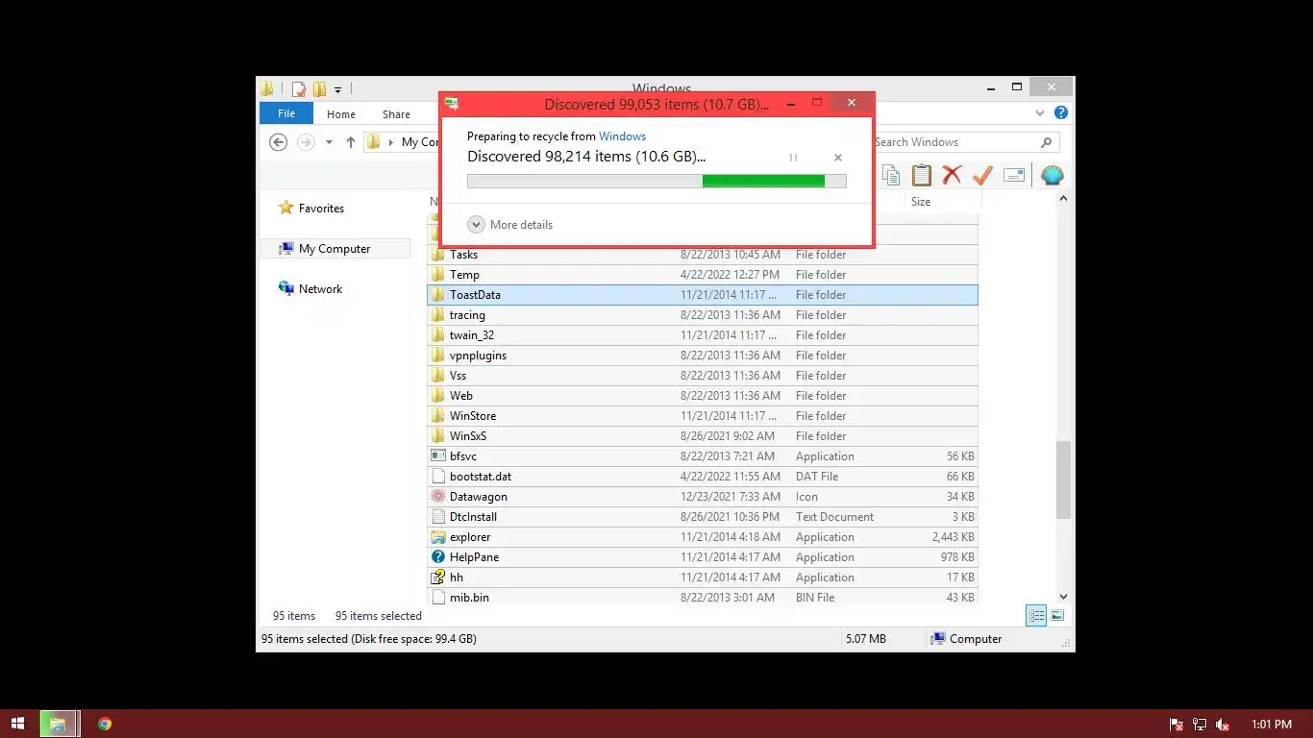Select Favorites in navigation pane

click(321, 208)
